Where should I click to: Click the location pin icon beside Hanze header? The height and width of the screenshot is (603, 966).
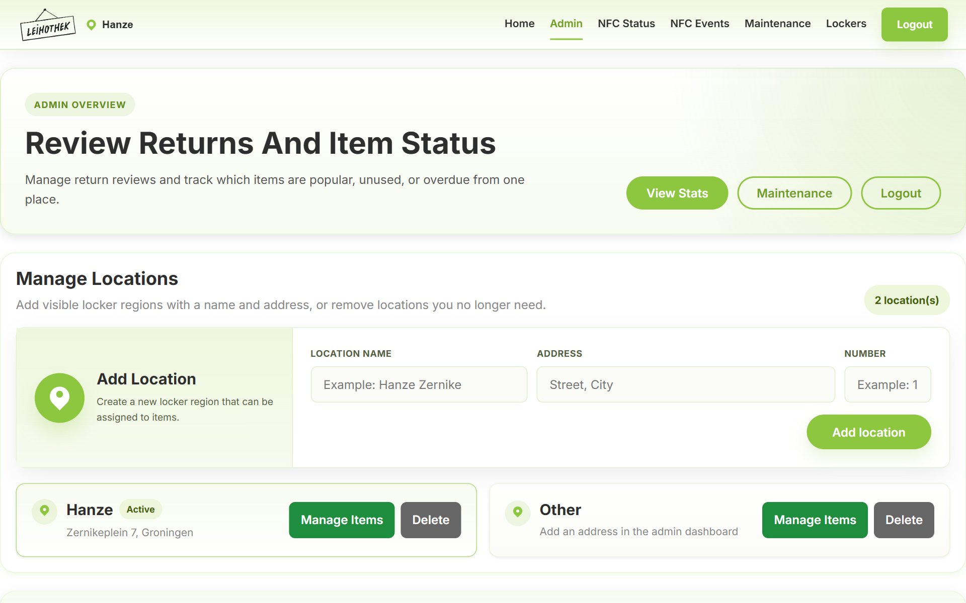[91, 25]
